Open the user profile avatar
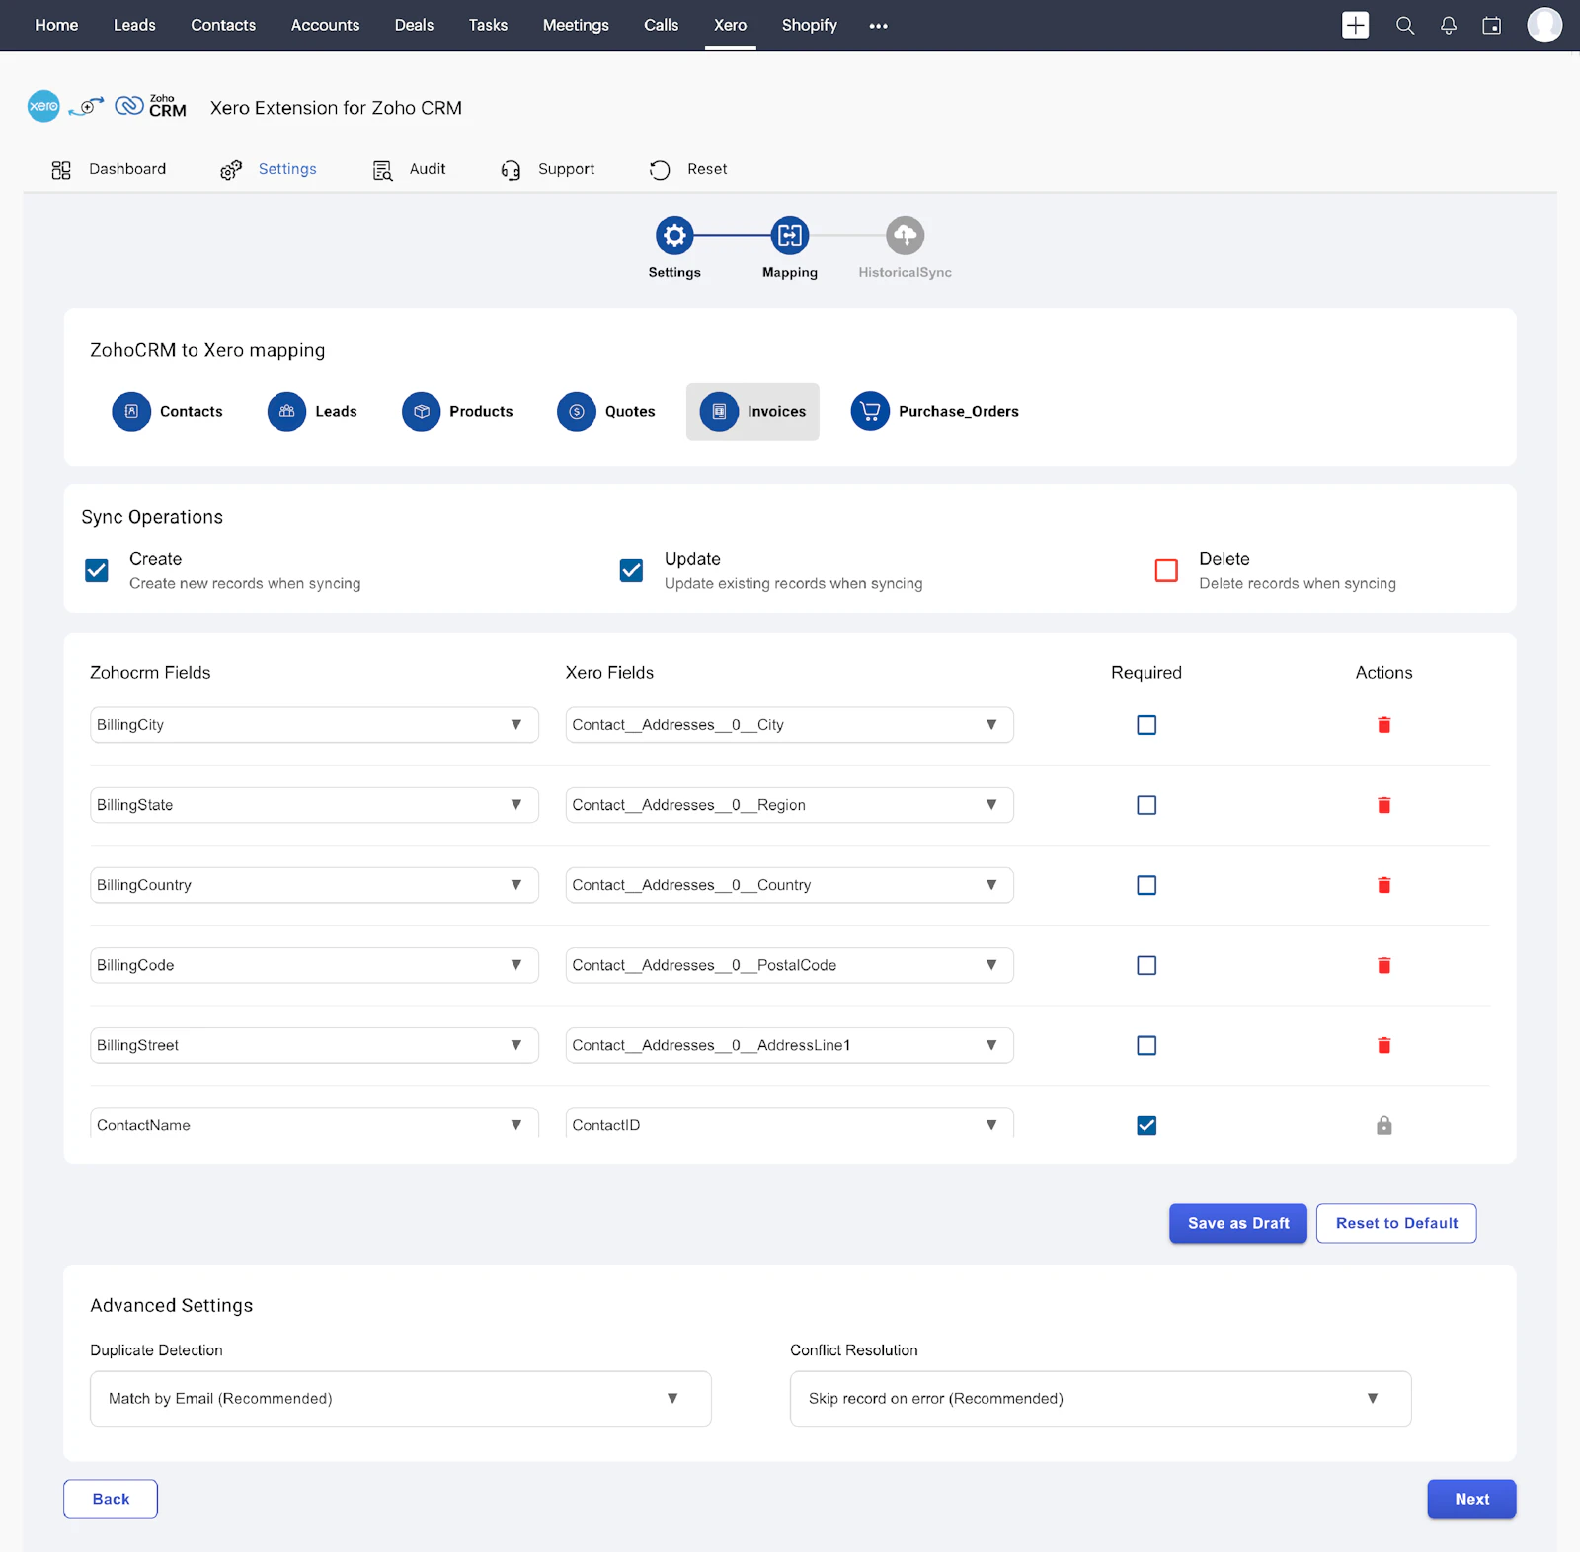1580x1552 pixels. click(x=1543, y=25)
